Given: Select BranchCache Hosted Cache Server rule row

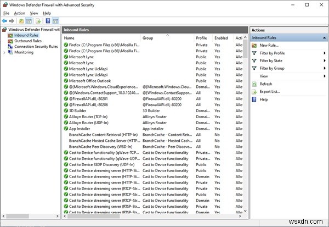Looking at the screenshot, I should pyautogui.click(x=153, y=141).
